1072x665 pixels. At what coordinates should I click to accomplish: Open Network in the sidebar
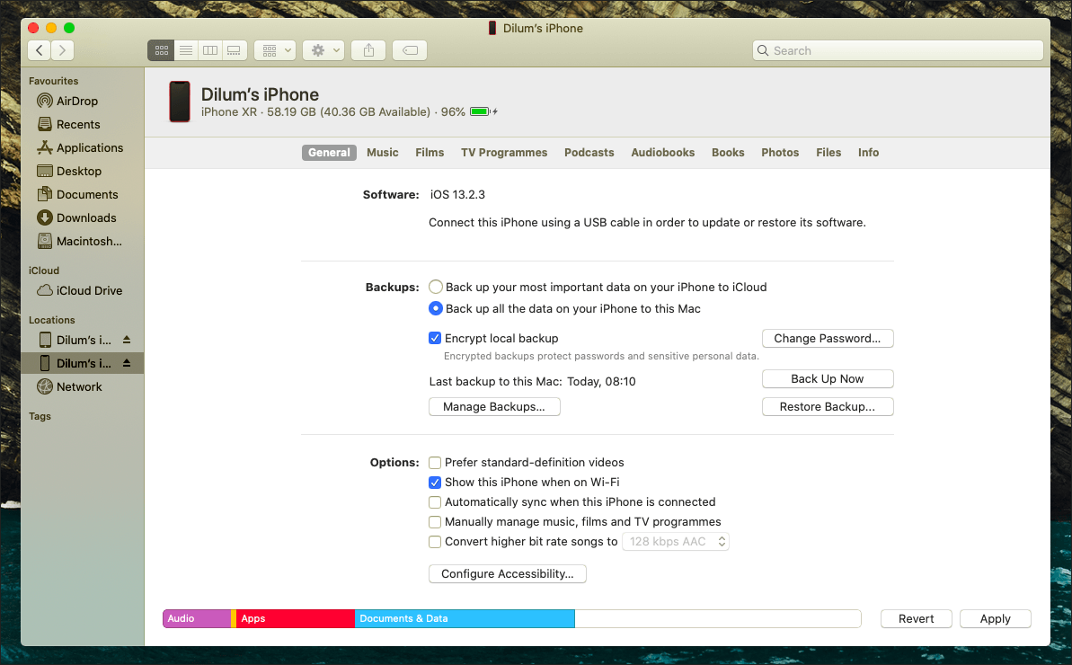pos(70,386)
